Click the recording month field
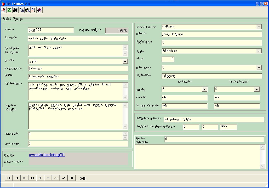The height and width of the screenshot is (188, 269). (x=210, y=127)
